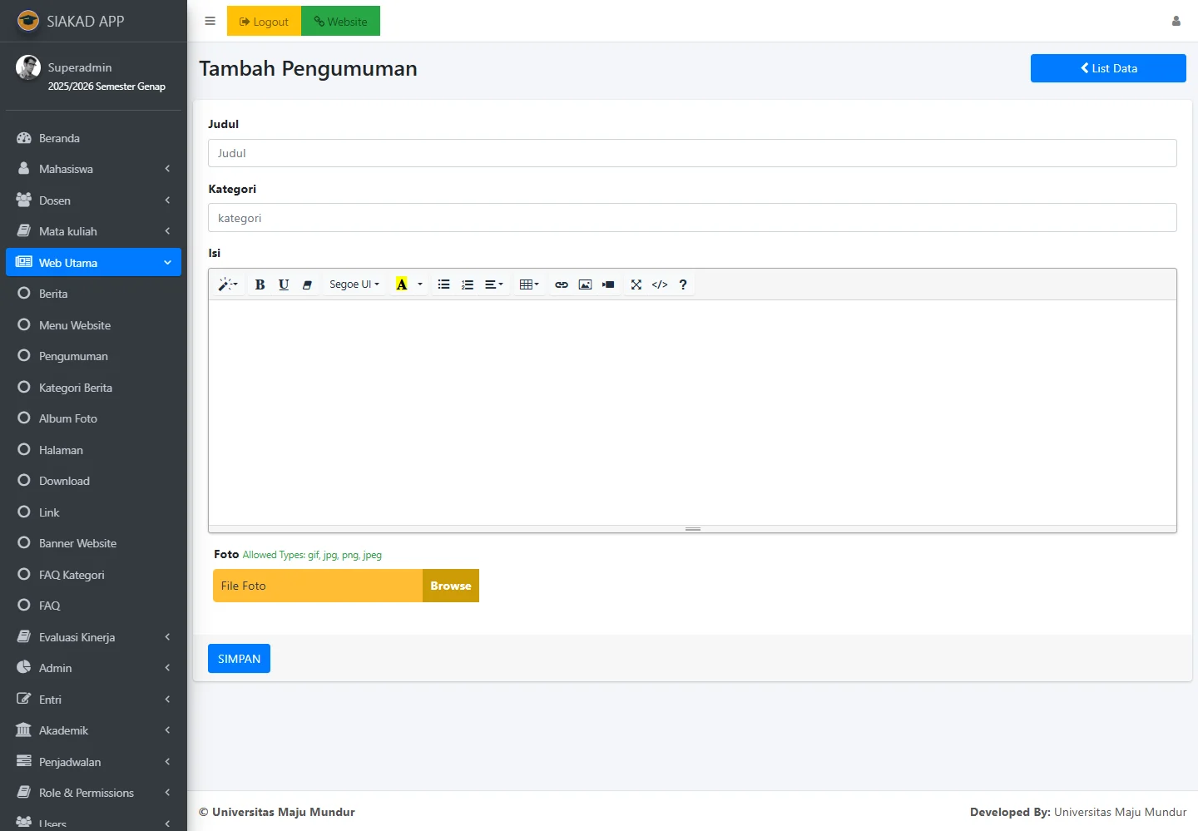Open the table insert dropdown

[529, 284]
